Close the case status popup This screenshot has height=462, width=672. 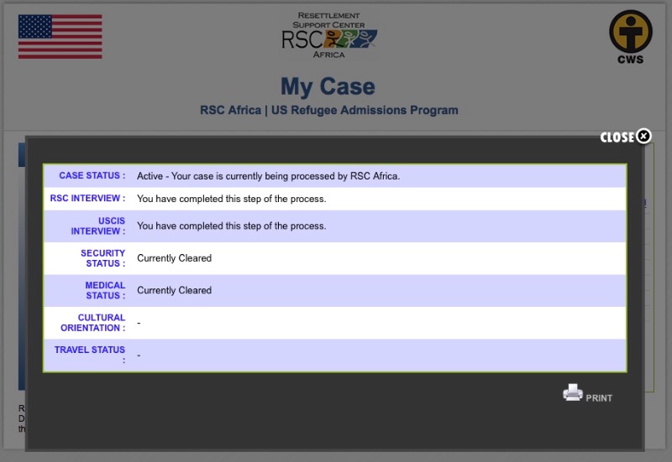click(x=626, y=137)
